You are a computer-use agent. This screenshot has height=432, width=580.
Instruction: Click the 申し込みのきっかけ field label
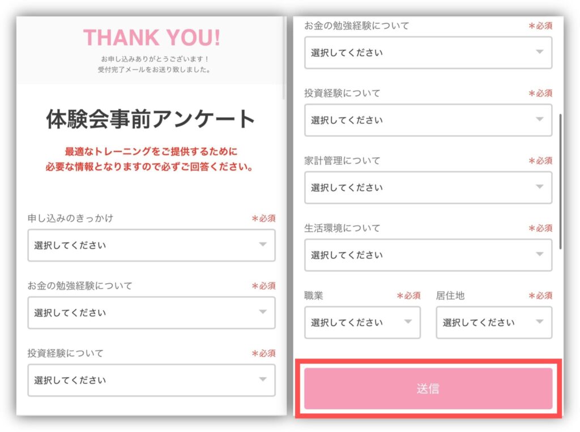click(x=70, y=219)
